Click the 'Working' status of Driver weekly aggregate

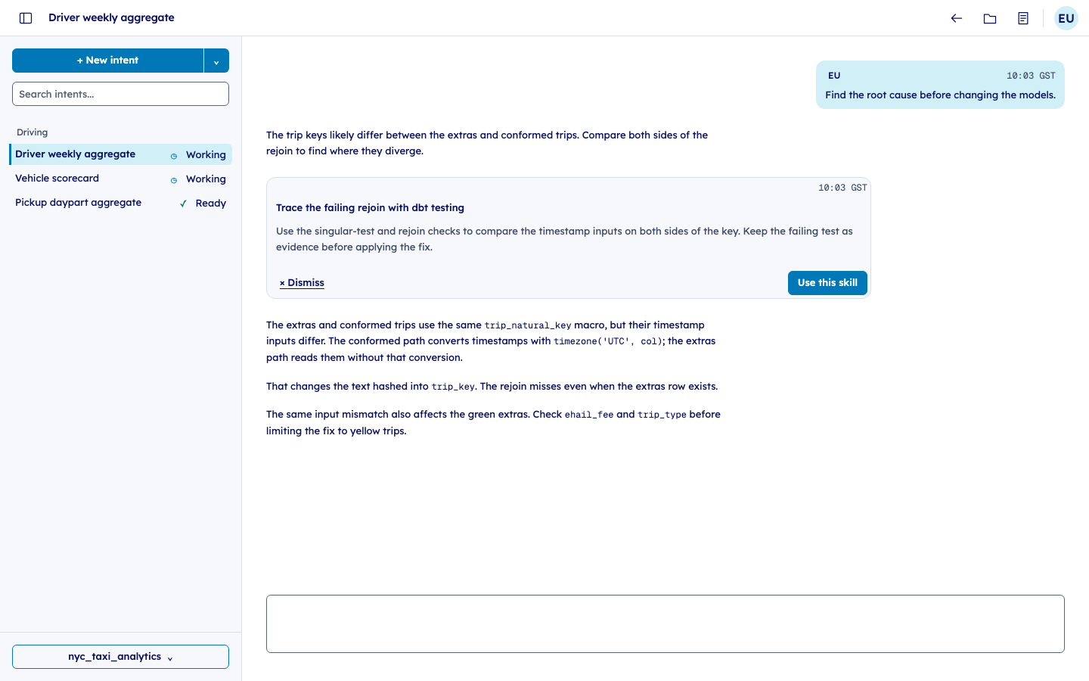coord(206,155)
